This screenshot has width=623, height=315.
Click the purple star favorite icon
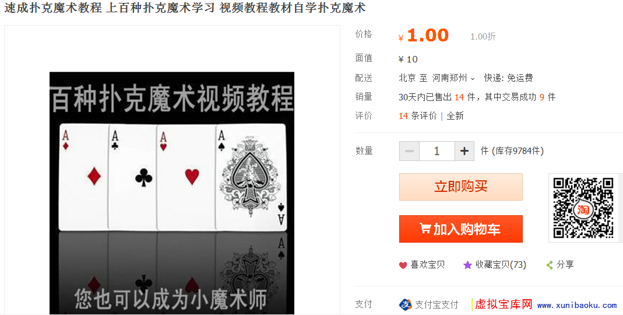(x=467, y=265)
